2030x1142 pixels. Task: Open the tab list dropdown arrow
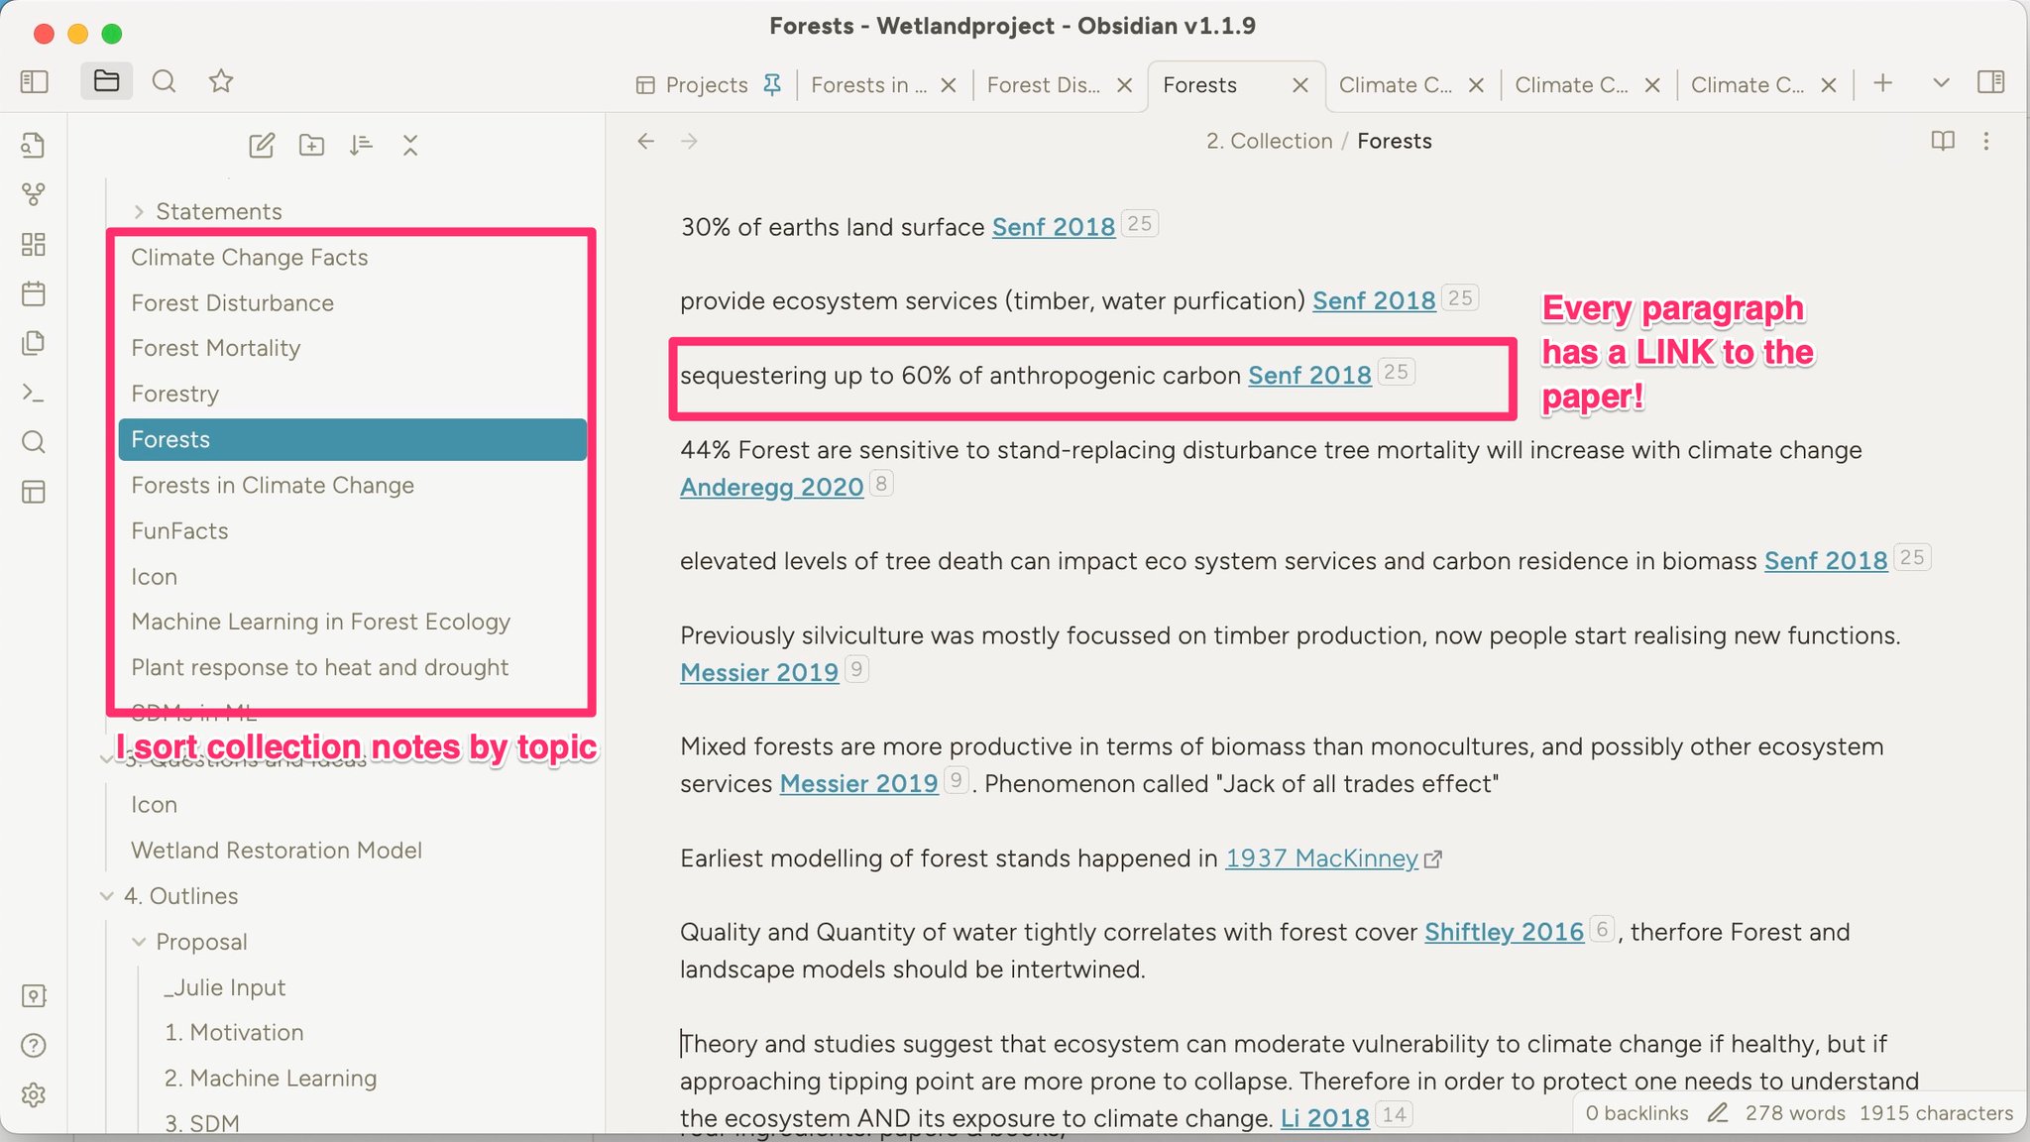click(1941, 83)
